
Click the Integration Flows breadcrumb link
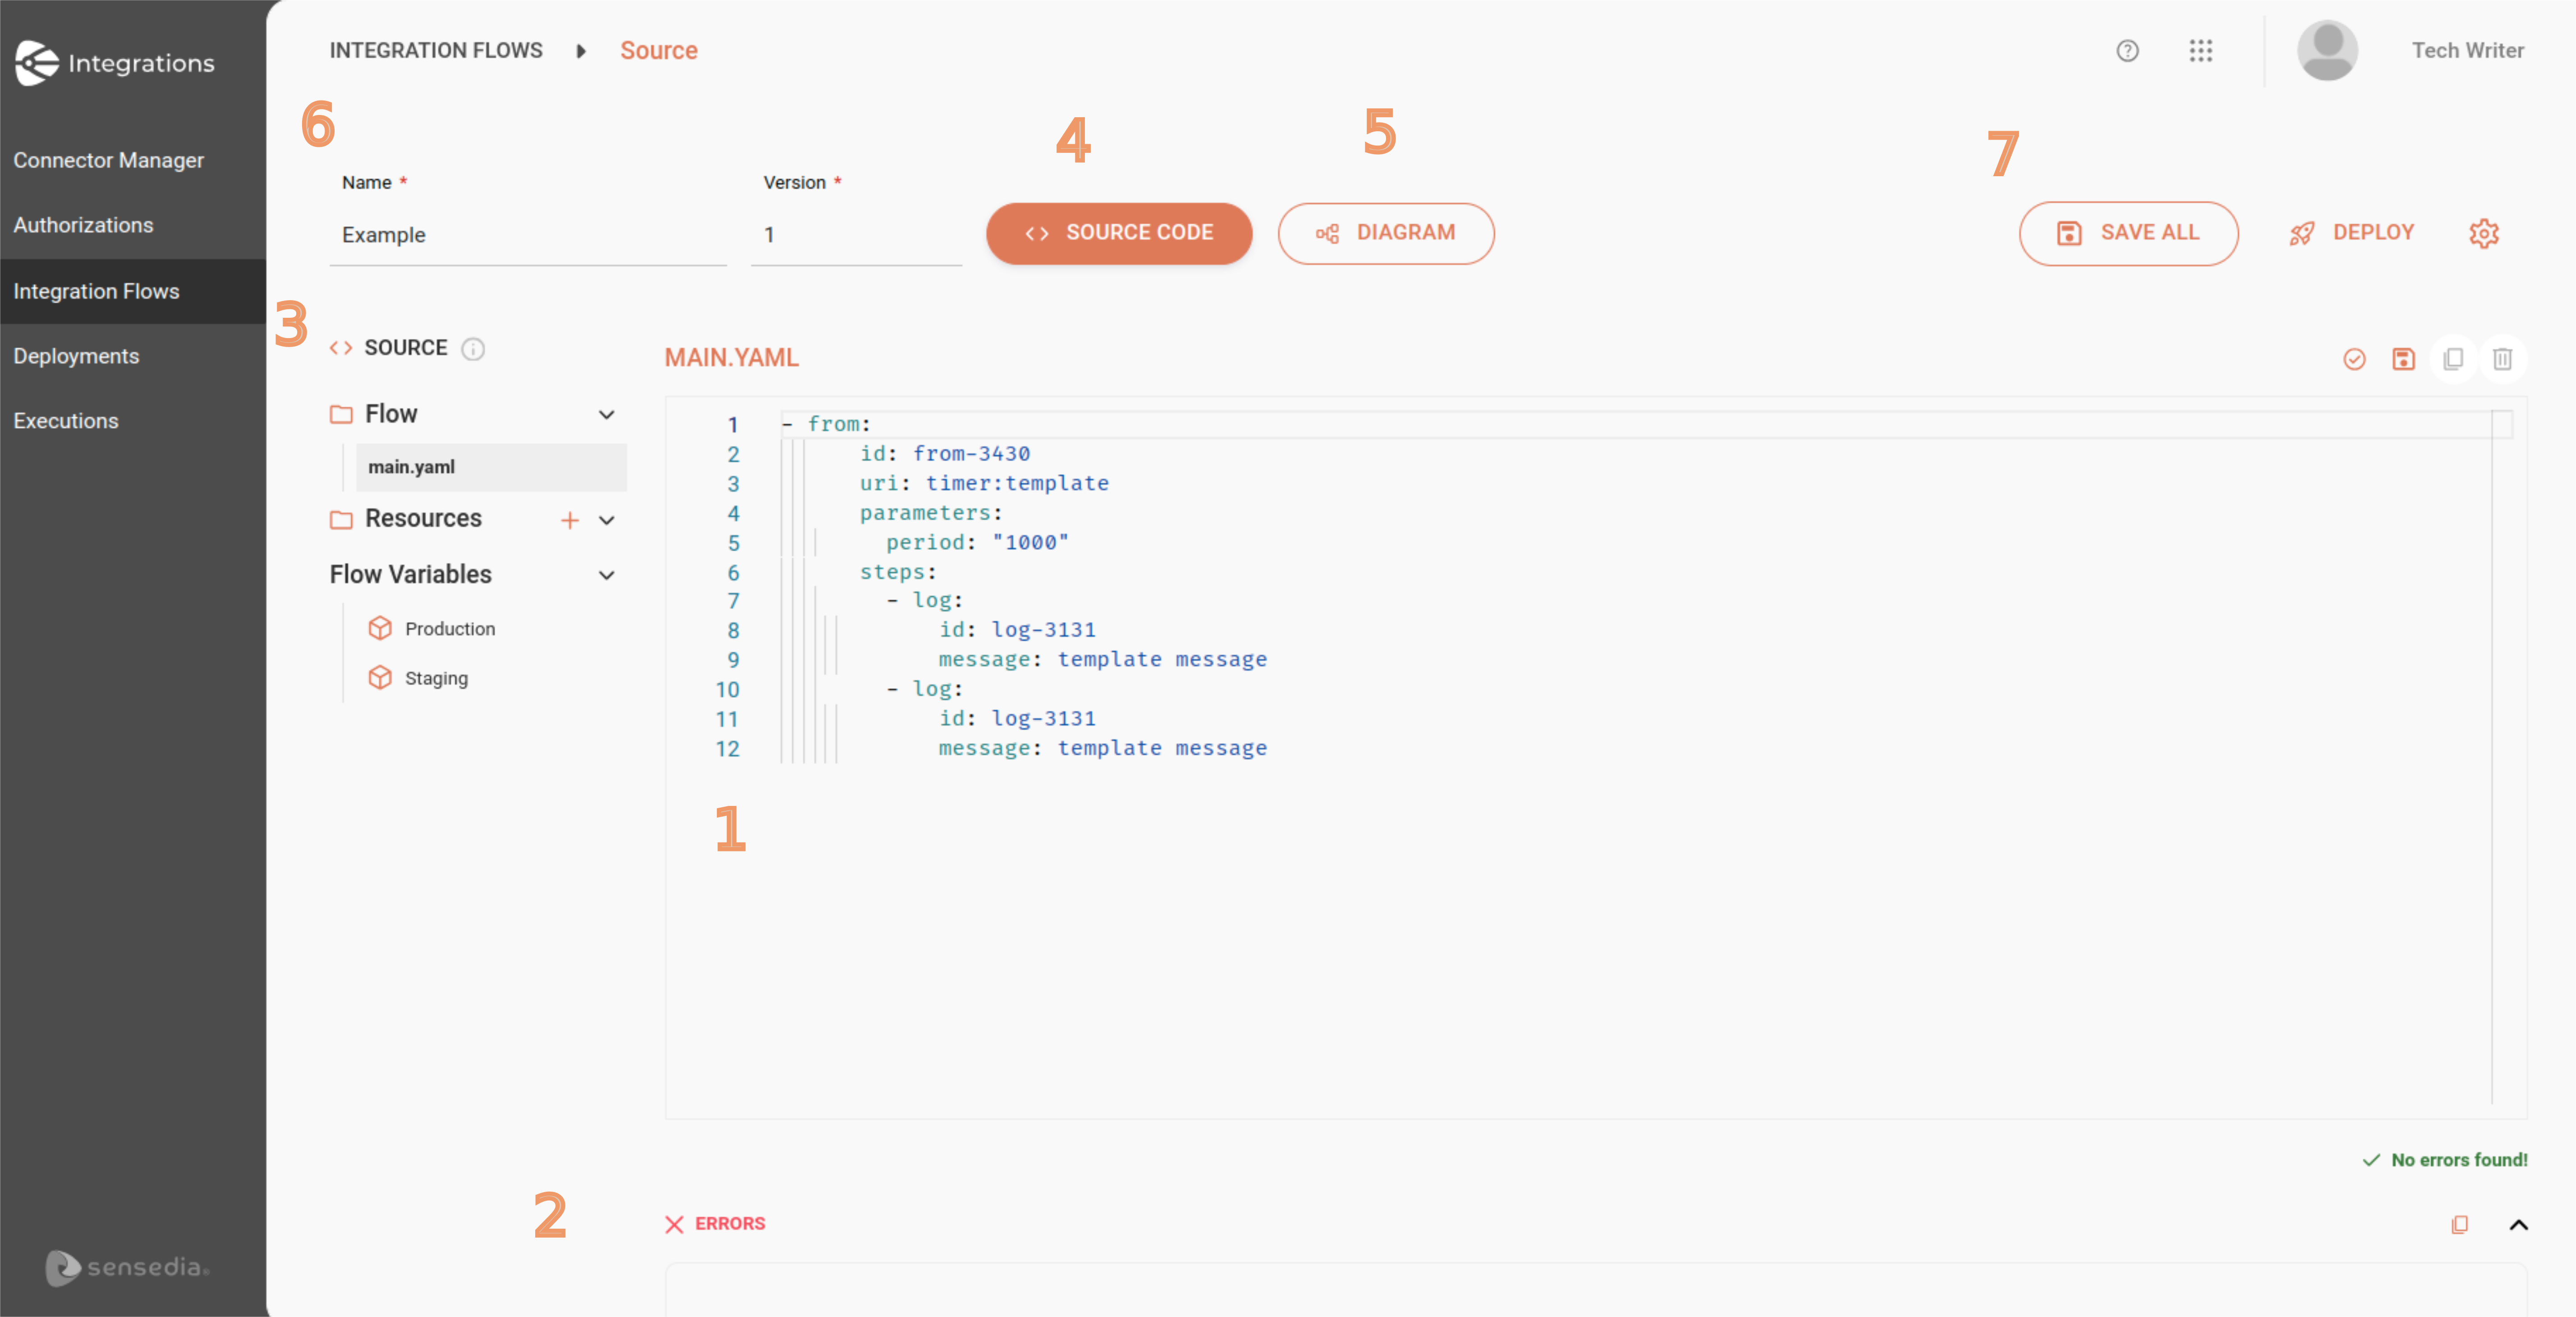[436, 50]
